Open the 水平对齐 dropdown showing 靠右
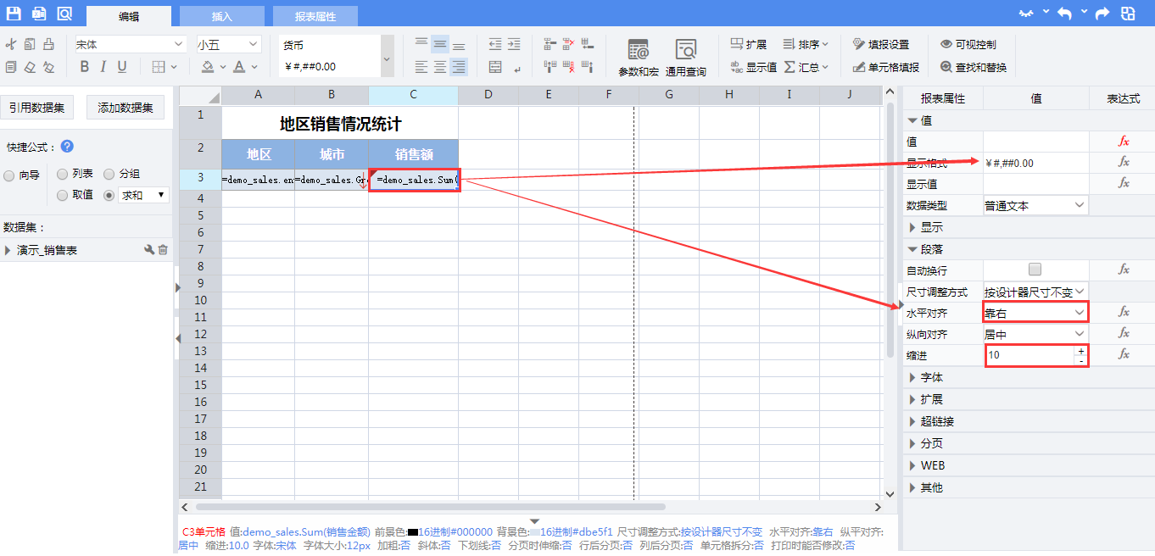This screenshot has height=556, width=1155. click(1035, 313)
